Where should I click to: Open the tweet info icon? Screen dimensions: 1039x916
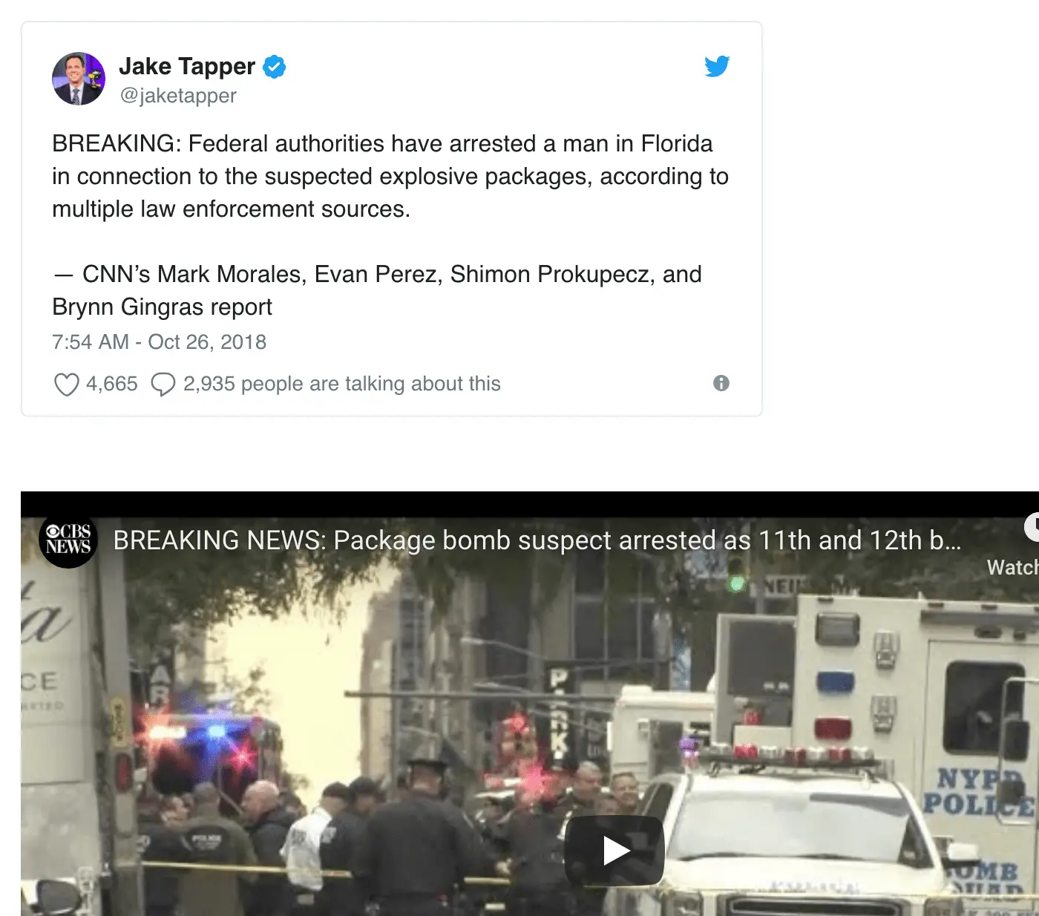[721, 383]
